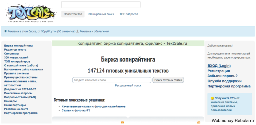Open Качественные статьи с фото для статейников
The height and width of the screenshot is (125, 256).
(x=93, y=106)
